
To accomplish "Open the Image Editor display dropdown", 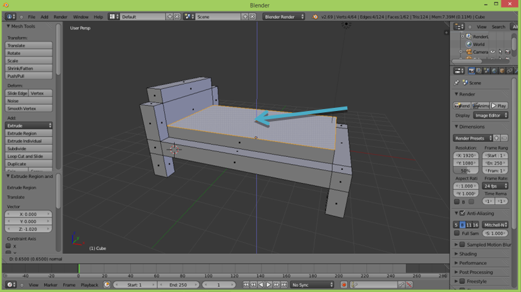I will [491, 115].
